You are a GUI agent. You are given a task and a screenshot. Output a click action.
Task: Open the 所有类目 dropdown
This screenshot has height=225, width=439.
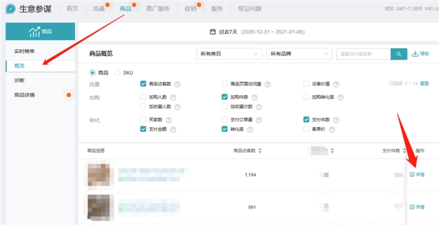point(229,54)
